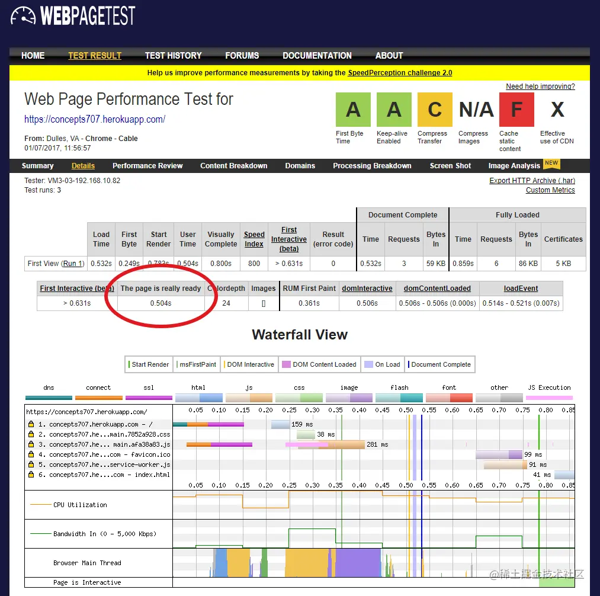600x596 pixels.
Task: Switch to the Processing Breakdown tab
Action: 372,166
